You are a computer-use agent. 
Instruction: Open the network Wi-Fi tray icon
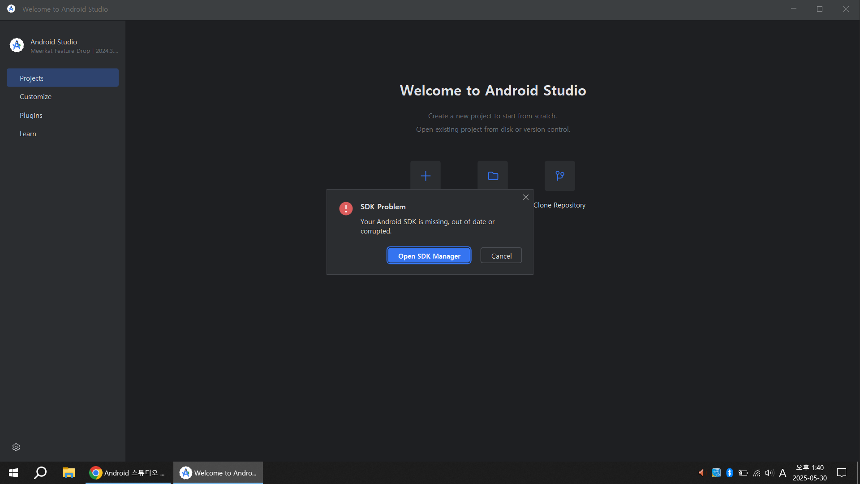[x=757, y=473]
